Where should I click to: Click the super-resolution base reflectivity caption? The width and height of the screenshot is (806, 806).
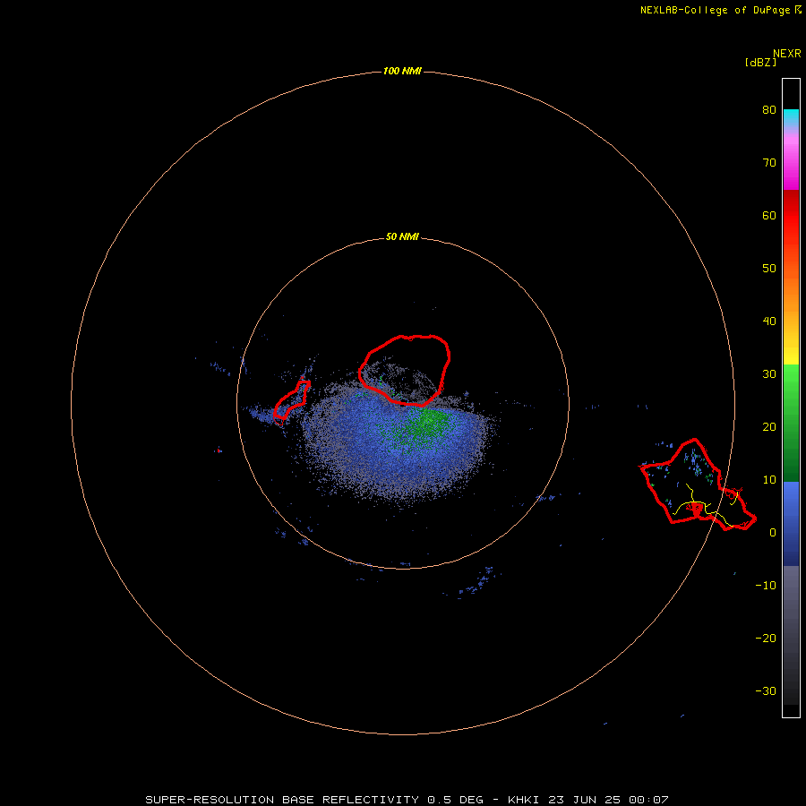pos(407,800)
